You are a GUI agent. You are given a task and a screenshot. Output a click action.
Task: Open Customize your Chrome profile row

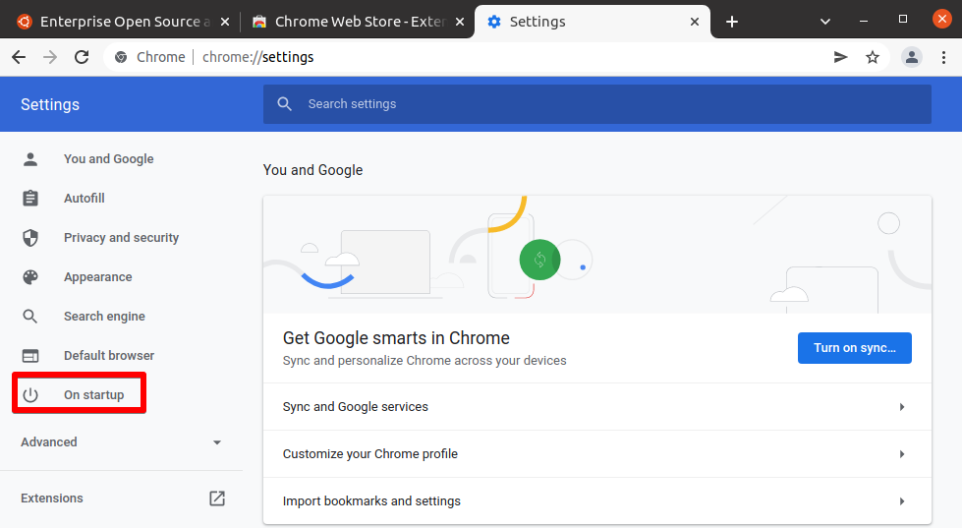tap(597, 454)
